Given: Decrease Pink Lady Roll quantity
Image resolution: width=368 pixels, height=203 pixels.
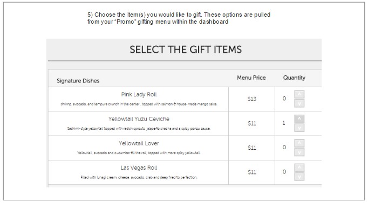Looking at the screenshot, I should pyautogui.click(x=299, y=103).
